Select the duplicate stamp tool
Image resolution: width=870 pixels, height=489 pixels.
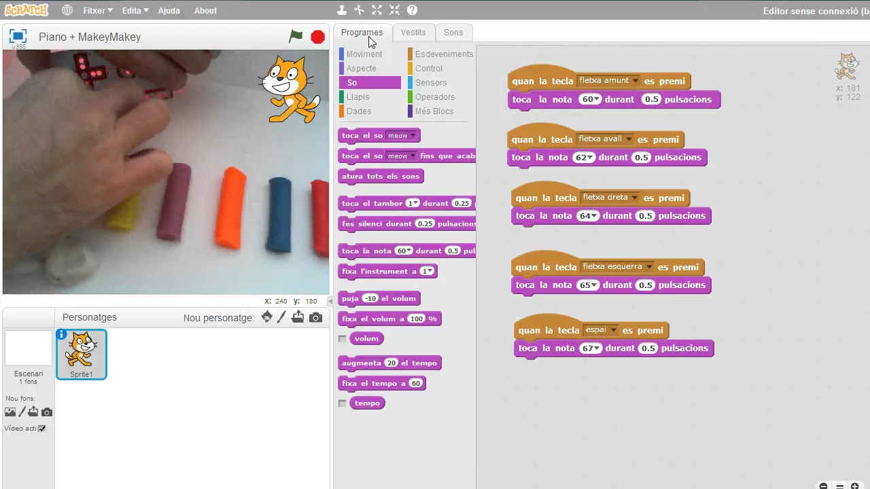pyautogui.click(x=342, y=10)
